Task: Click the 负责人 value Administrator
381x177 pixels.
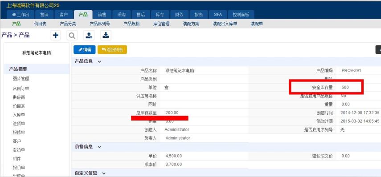Action: pyautogui.click(x=178, y=138)
